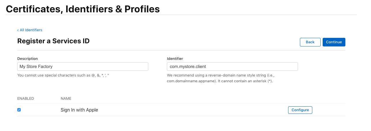The width and height of the screenshot is (371, 131).
Task: Click the ENABLED column header
Action: pyautogui.click(x=26, y=99)
